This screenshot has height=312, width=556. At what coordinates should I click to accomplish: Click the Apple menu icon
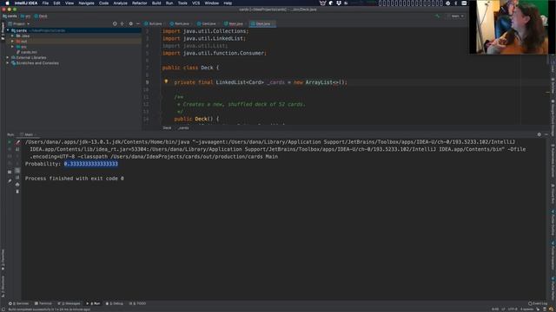[7, 3]
